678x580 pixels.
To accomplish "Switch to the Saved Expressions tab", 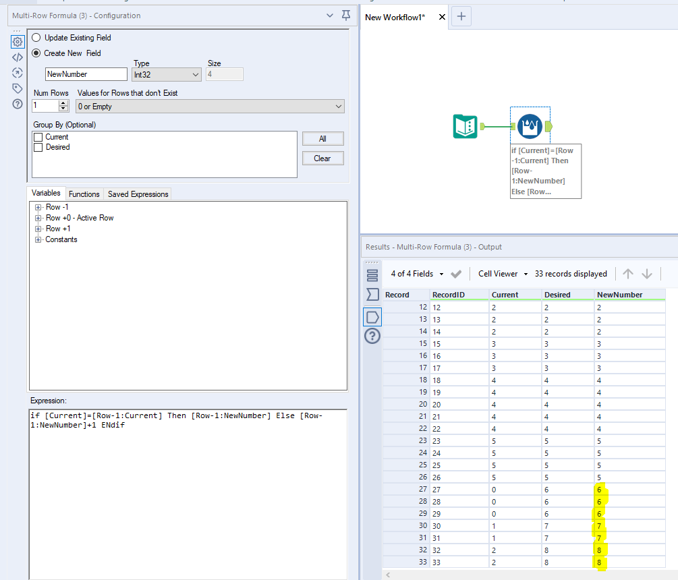I will point(137,194).
